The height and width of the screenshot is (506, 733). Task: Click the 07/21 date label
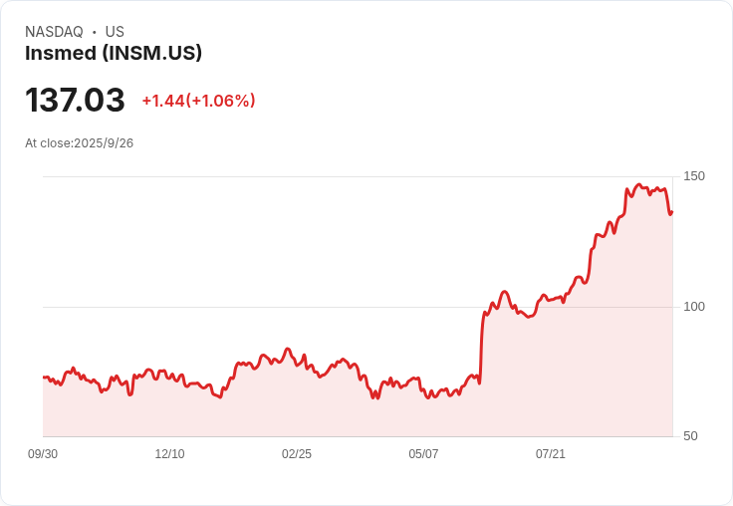pyautogui.click(x=551, y=454)
